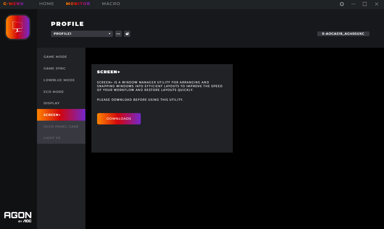This screenshot has height=229, width=384.
Task: Switch to the HOME tab
Action: [x=47, y=4]
